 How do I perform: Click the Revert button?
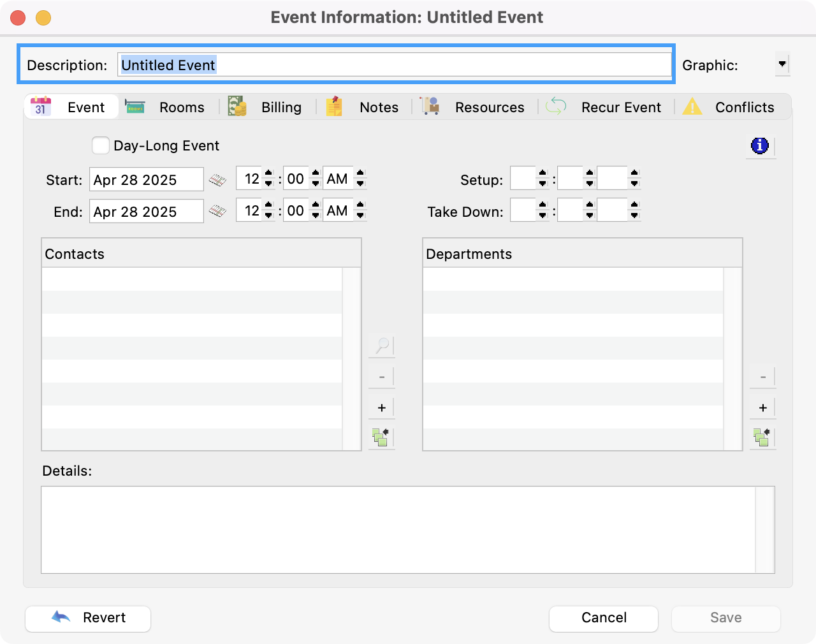click(88, 618)
